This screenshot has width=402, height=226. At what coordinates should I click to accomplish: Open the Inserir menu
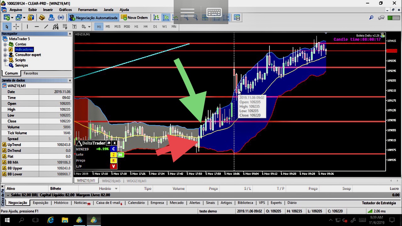coord(48,10)
